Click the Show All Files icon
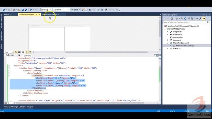Image resolution: width=212 pixels, height=119 pixels. (x=192, y=19)
